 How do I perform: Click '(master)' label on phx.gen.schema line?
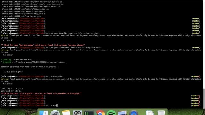click(196, 48)
